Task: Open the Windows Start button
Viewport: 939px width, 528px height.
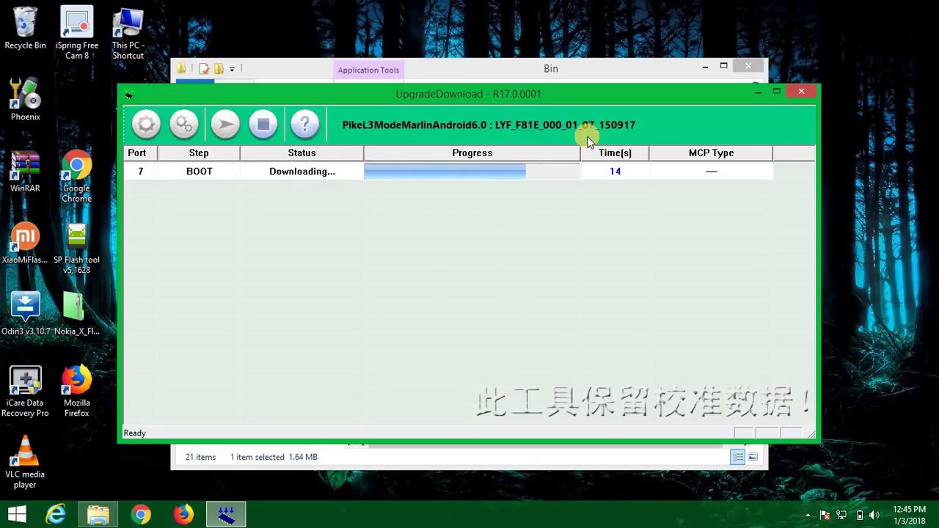Action: click(x=18, y=515)
